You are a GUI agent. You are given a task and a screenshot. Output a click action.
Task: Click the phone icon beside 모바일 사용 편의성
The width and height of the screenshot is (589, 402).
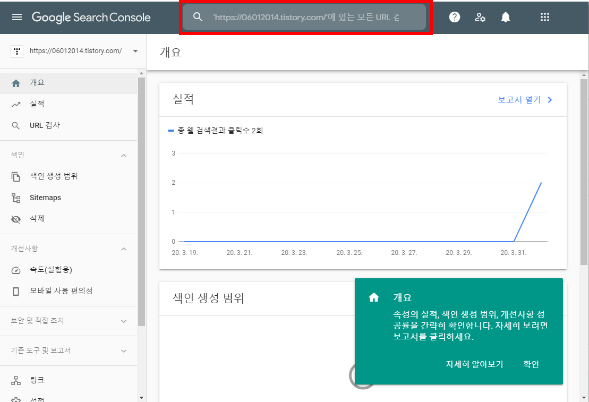tap(16, 291)
